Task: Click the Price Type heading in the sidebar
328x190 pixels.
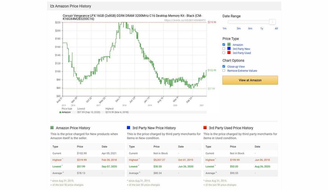Action: [x=231, y=39]
